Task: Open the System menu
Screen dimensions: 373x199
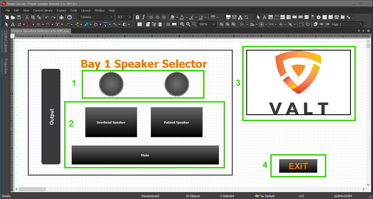Action: (x=61, y=10)
